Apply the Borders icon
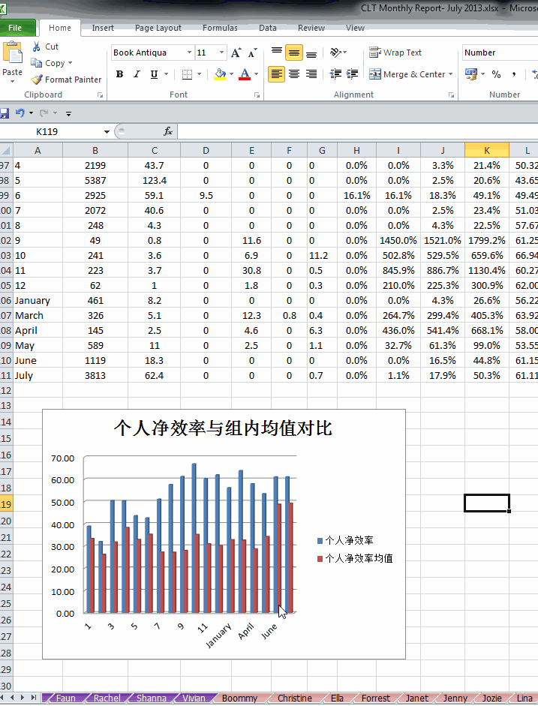538x706 pixels. [x=187, y=74]
